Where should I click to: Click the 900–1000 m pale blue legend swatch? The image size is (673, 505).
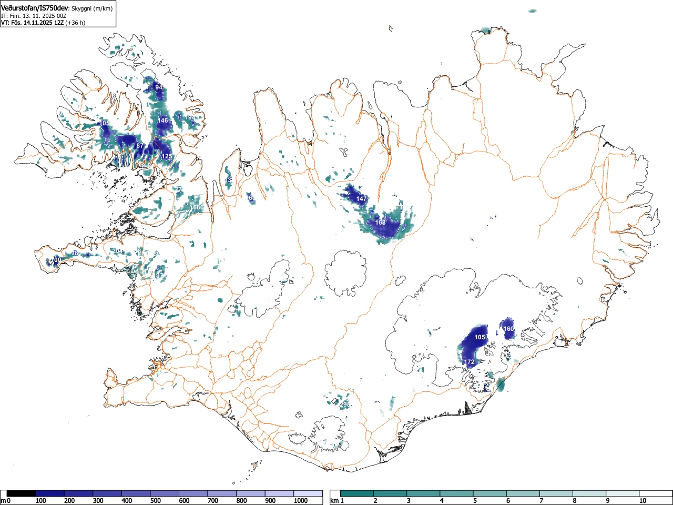[x=279, y=493]
